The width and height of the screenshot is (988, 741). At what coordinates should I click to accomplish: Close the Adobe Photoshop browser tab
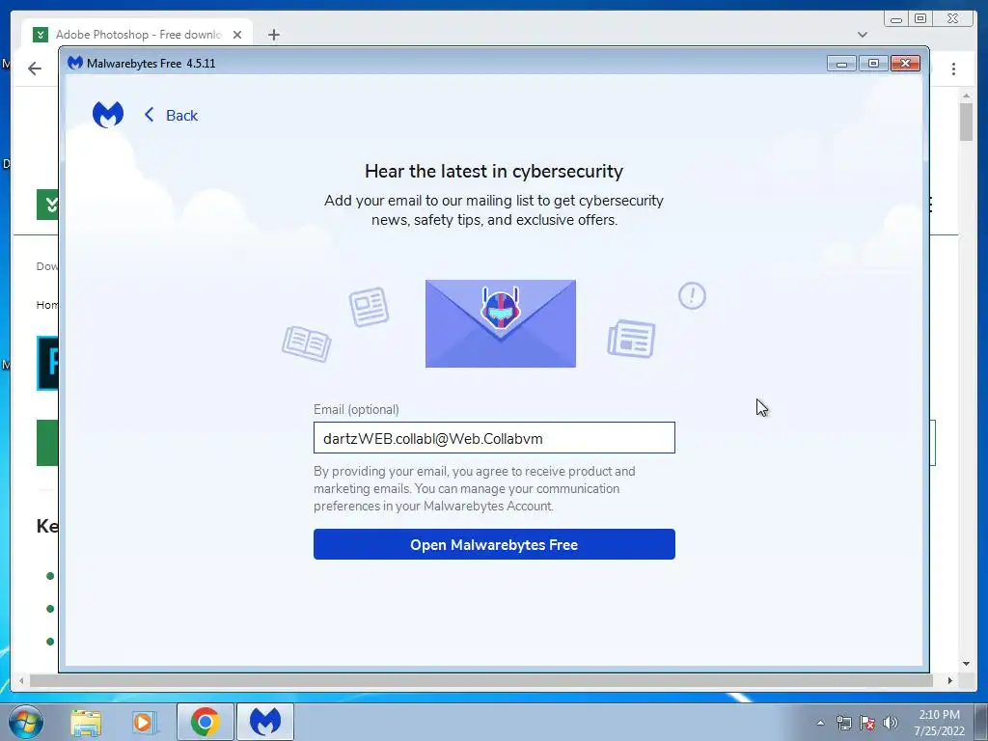pyautogui.click(x=237, y=35)
